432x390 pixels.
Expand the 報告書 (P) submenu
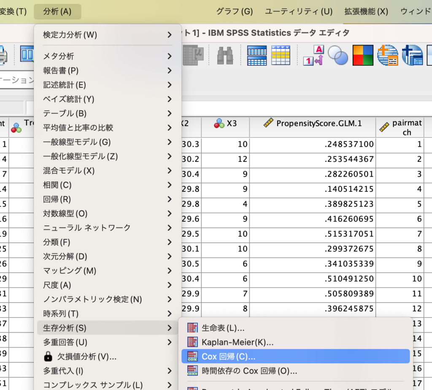point(108,70)
